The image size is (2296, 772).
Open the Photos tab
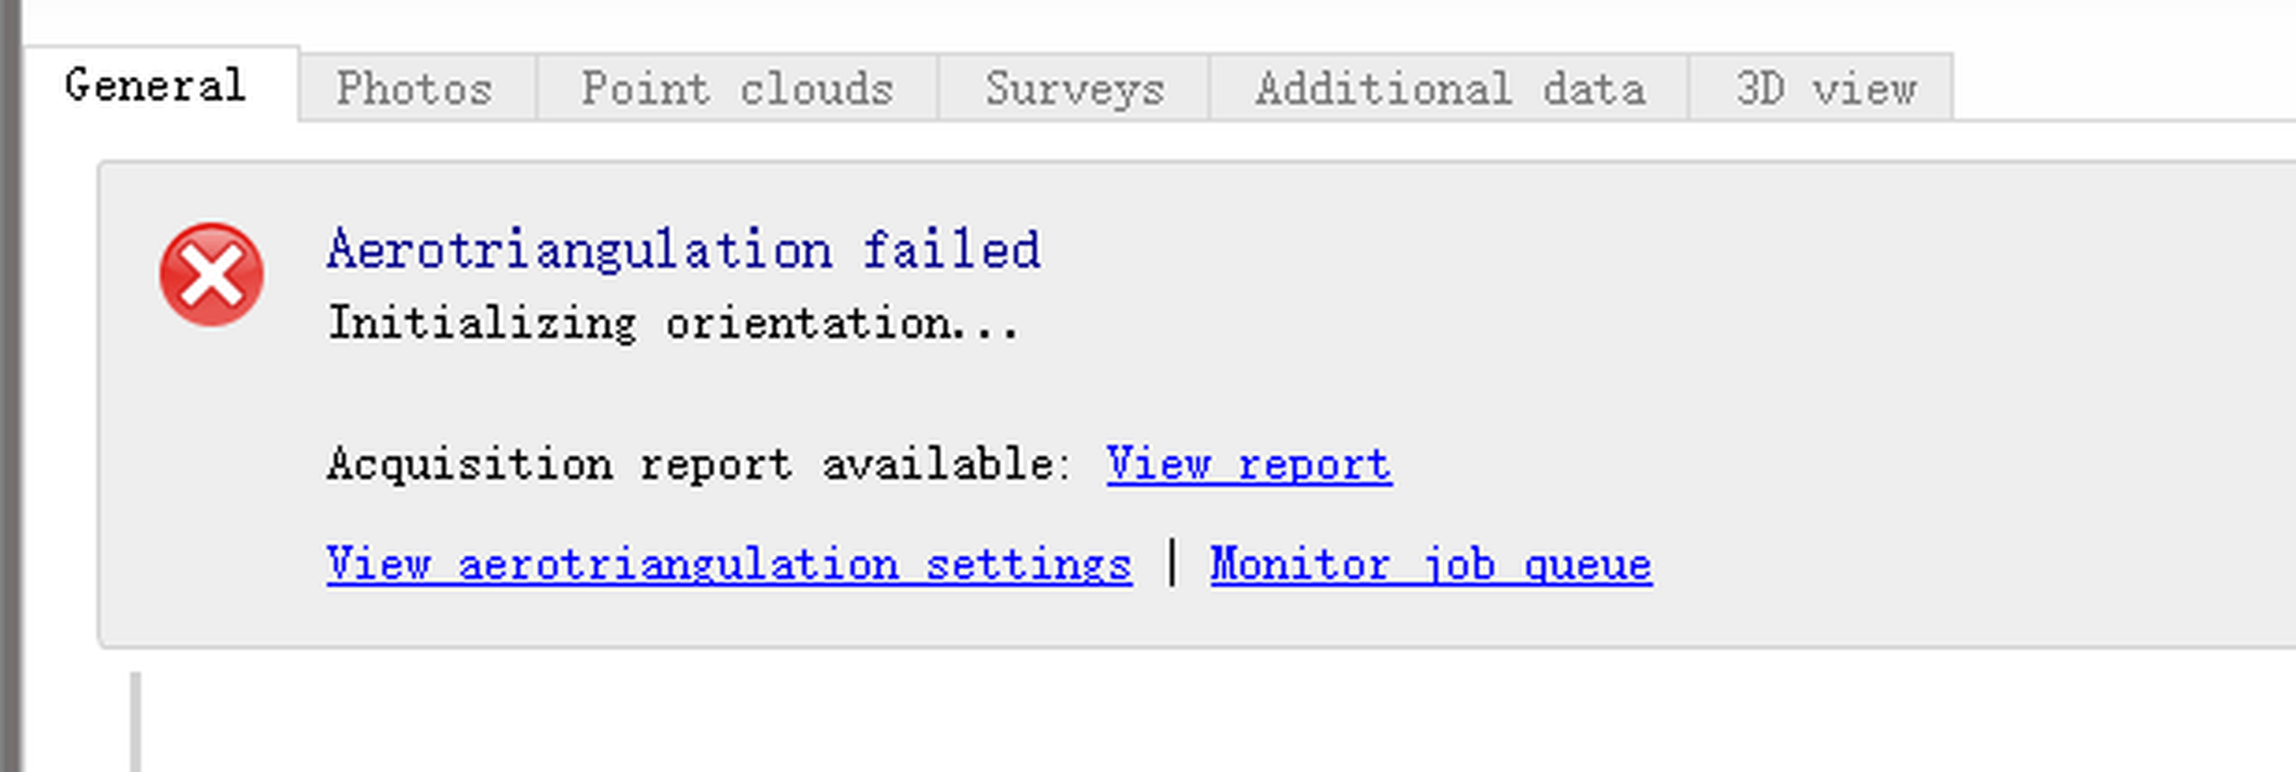click(x=415, y=88)
